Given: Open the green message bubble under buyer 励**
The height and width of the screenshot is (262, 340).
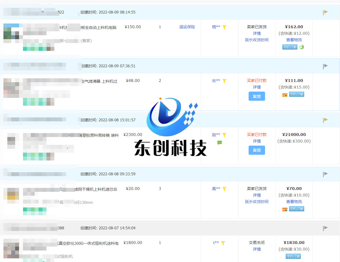Looking at the screenshot, I should 220,143.
